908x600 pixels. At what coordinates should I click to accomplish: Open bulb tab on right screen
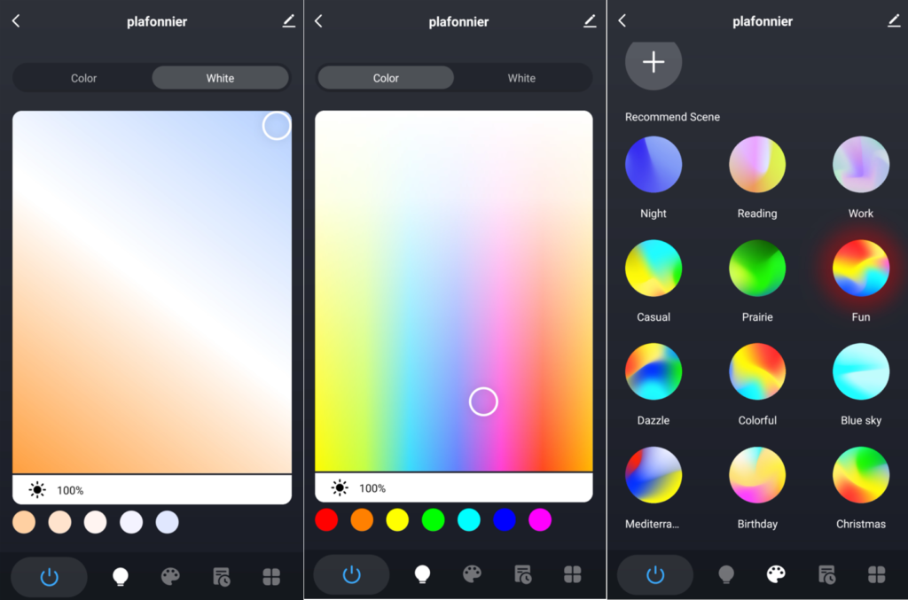(x=726, y=574)
